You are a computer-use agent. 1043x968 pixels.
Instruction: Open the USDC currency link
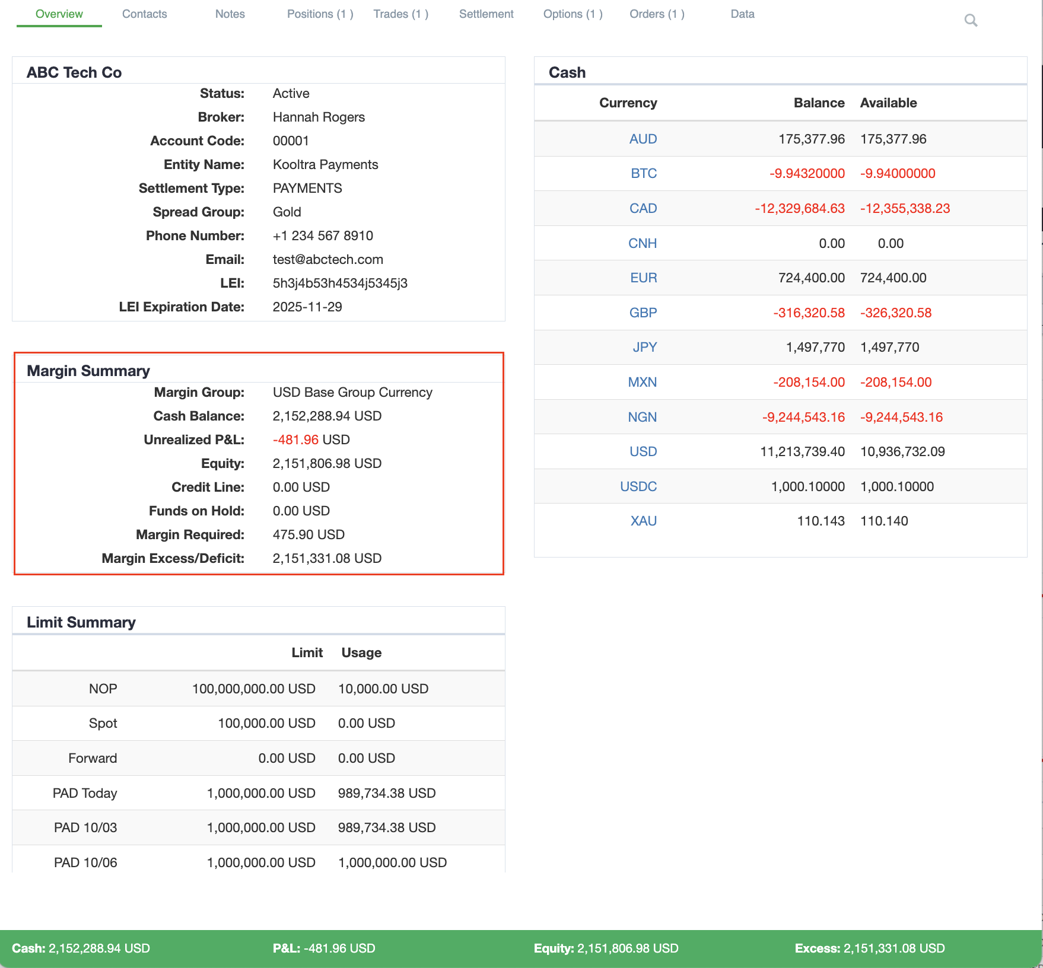click(638, 486)
